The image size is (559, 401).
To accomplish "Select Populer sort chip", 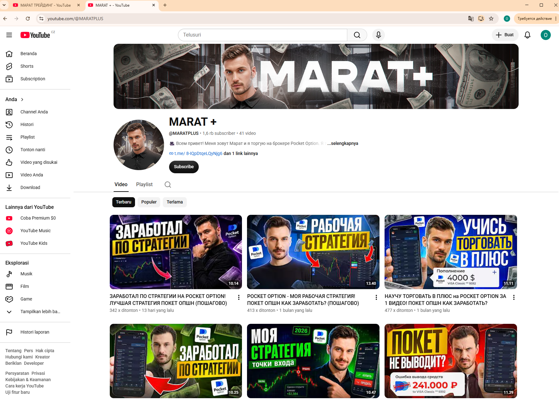I will [x=149, y=202].
